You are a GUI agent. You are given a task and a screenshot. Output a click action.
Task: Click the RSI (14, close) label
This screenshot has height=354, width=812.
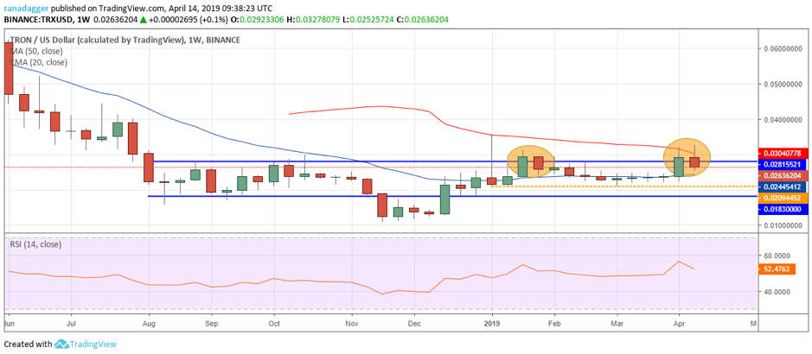(35, 244)
